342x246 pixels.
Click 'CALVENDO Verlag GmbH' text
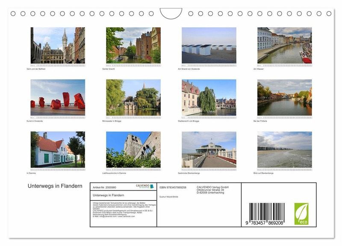(212, 187)
